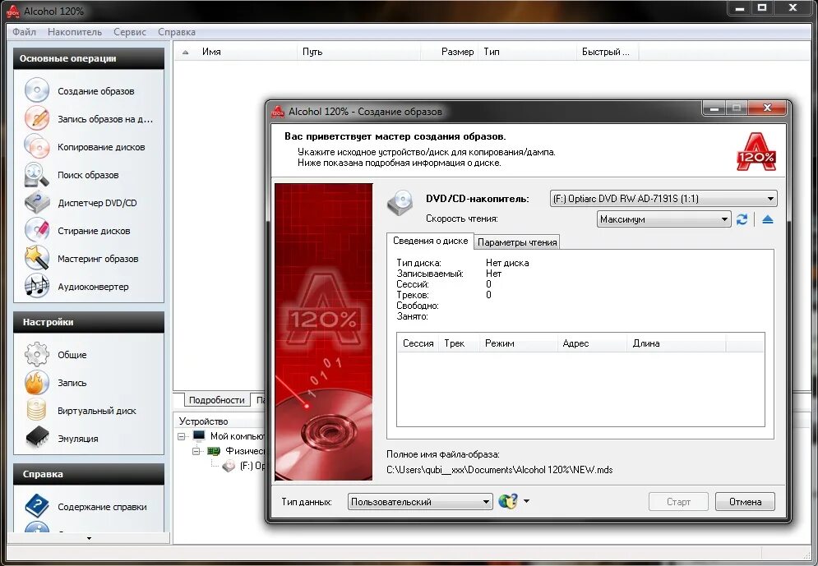Click the Отмена button

click(745, 501)
